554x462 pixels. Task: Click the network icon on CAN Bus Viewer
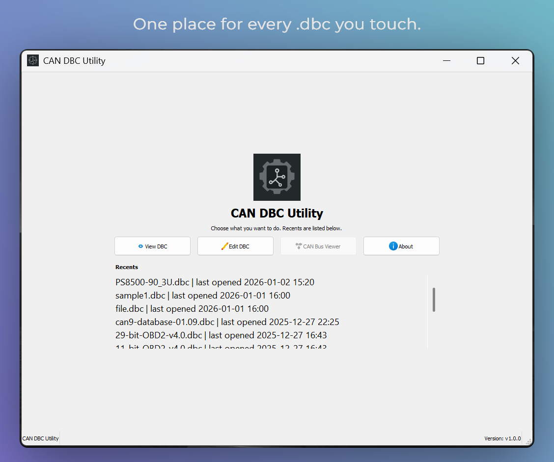tap(299, 245)
